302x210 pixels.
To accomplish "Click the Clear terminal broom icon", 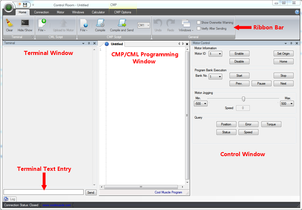I will tap(9, 23).
